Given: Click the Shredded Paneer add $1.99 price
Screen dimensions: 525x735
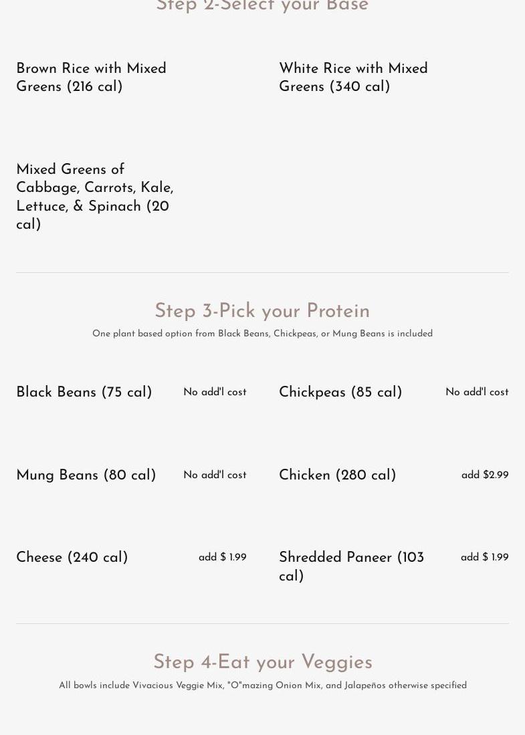Looking at the screenshot, I should point(484,557).
